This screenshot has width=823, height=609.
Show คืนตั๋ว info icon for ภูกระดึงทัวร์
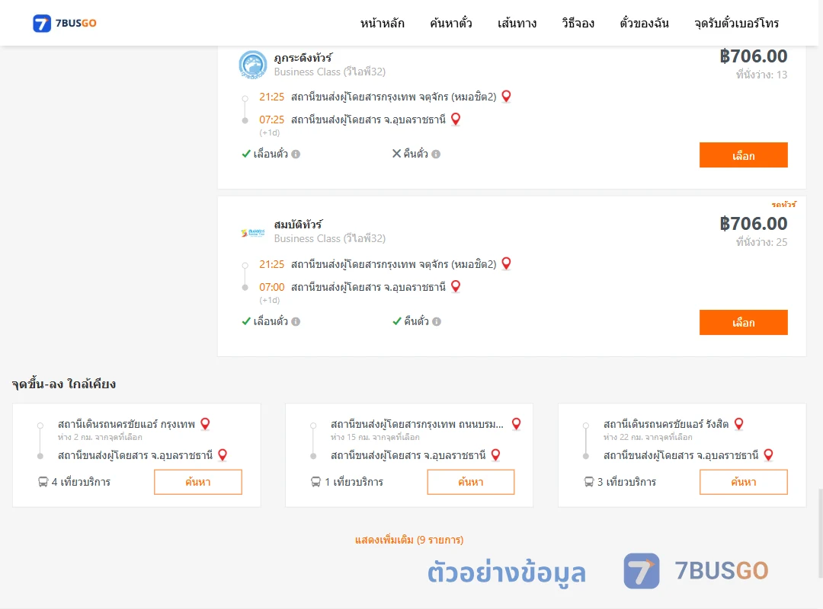click(x=436, y=155)
